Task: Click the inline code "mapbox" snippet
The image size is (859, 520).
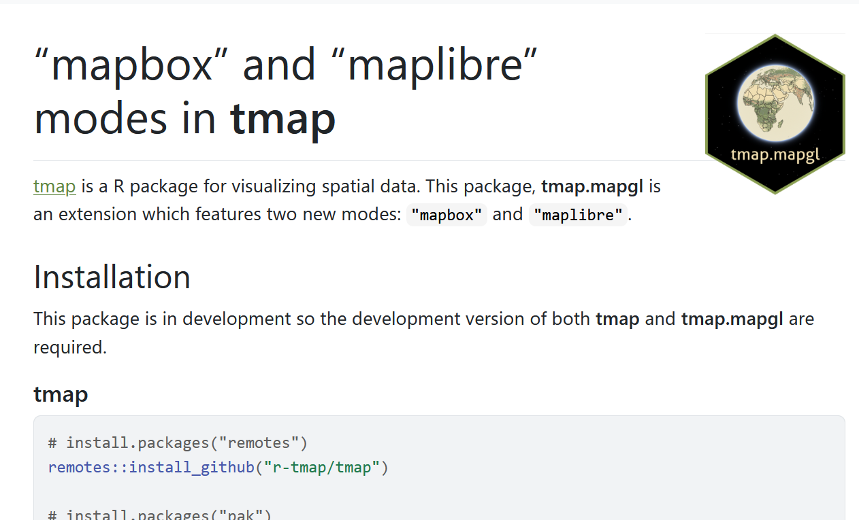Action: click(x=447, y=215)
